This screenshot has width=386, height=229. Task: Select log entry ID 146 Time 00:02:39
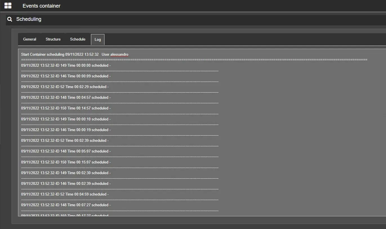coord(66,183)
